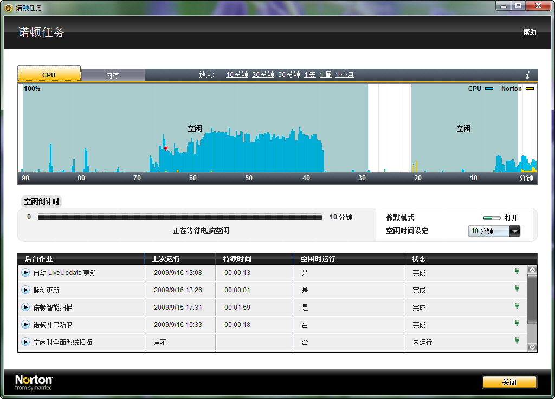Zoom graph to 10 分钟
The height and width of the screenshot is (399, 555).
tap(237, 75)
